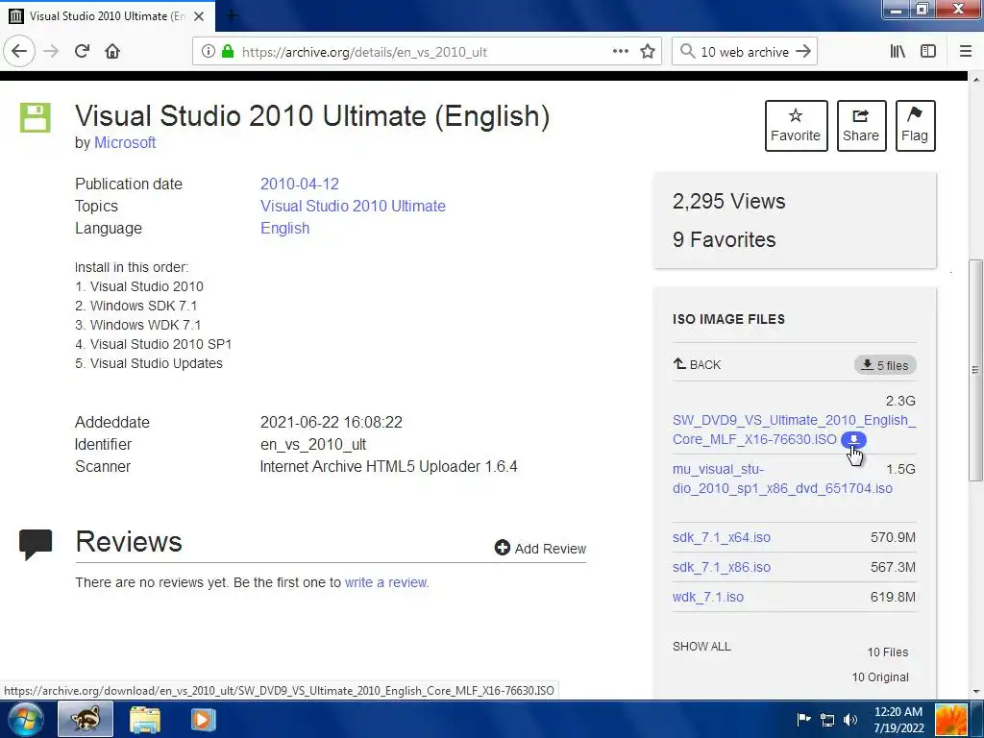The image size is (984, 738).
Task: Click the scrollbar up arrow
Action: click(x=976, y=80)
